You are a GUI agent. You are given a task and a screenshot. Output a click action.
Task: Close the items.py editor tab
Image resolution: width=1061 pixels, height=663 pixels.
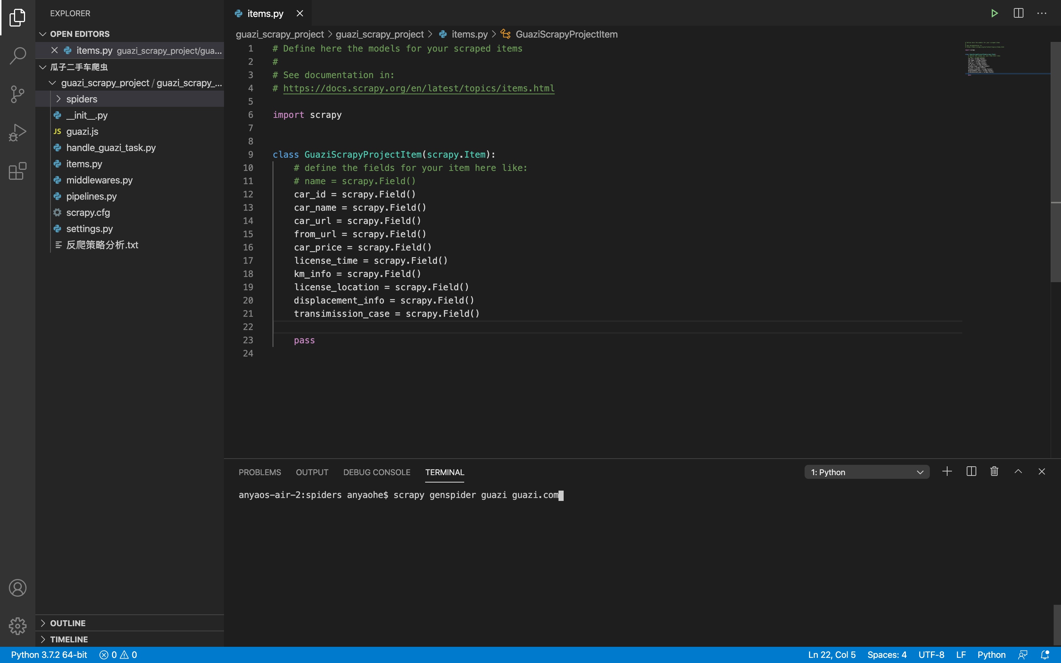[300, 14]
